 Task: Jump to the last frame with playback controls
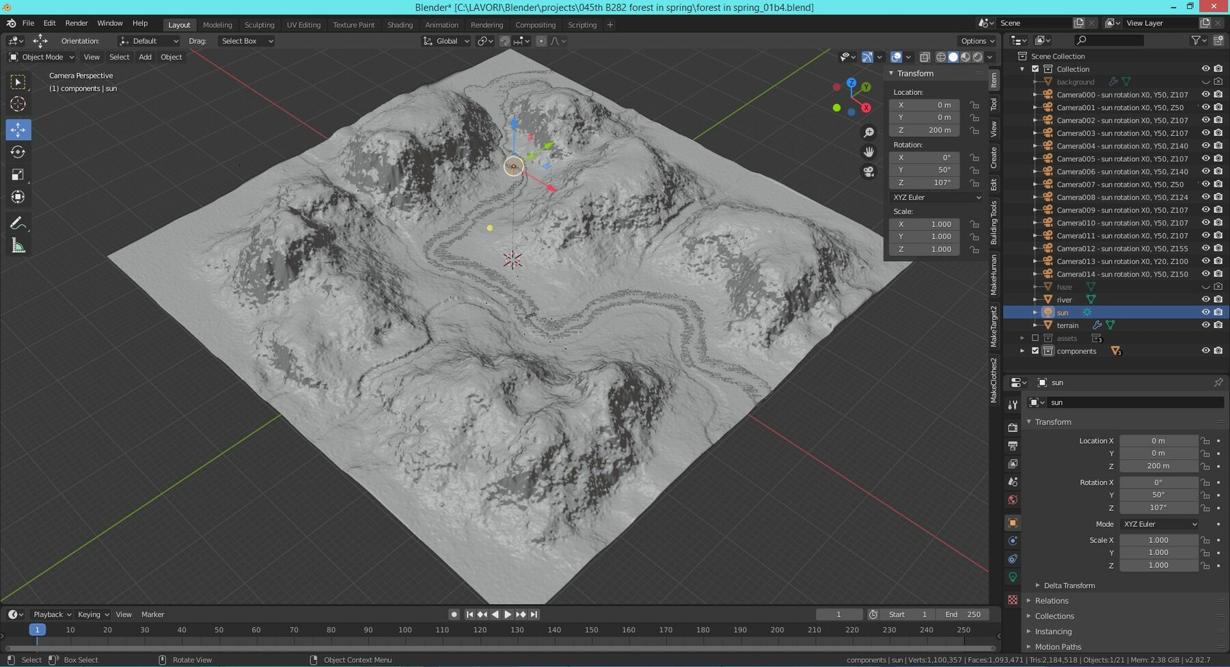tap(534, 614)
